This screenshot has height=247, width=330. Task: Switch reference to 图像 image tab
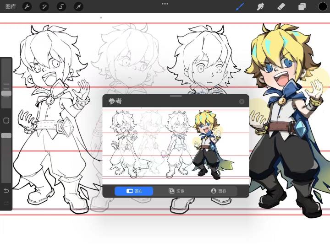(176, 191)
